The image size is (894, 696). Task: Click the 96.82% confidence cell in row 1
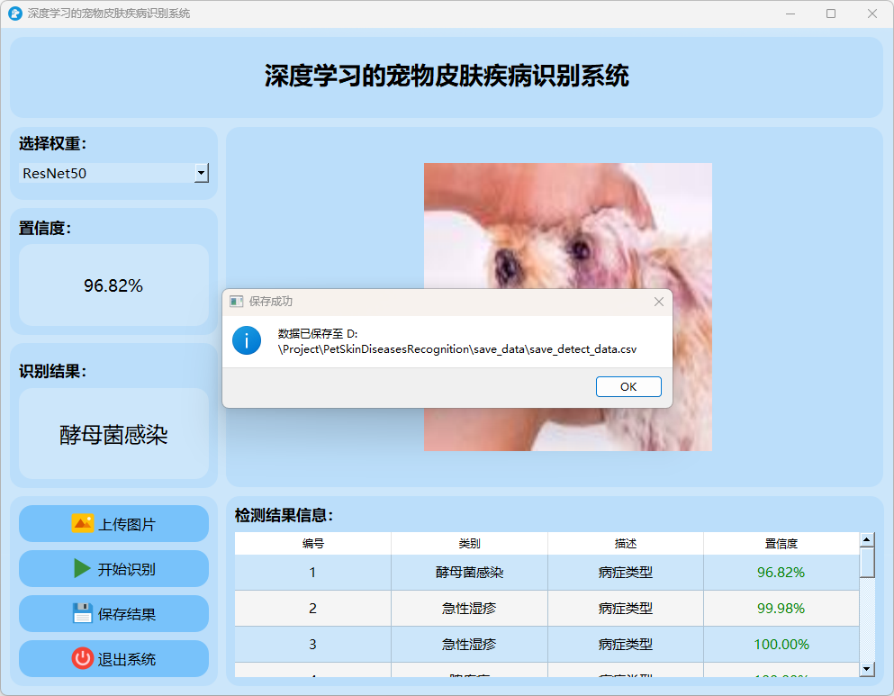point(781,572)
